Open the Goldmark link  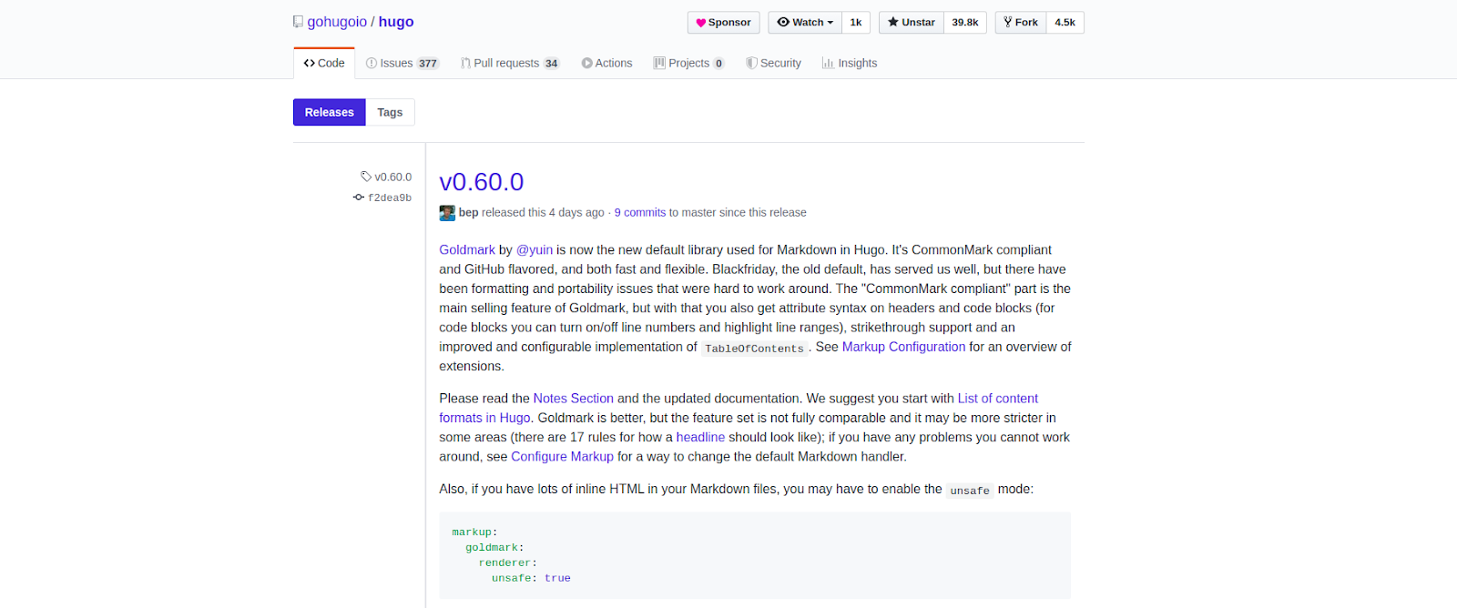(467, 249)
